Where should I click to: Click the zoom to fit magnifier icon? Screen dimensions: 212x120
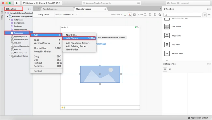145,15
